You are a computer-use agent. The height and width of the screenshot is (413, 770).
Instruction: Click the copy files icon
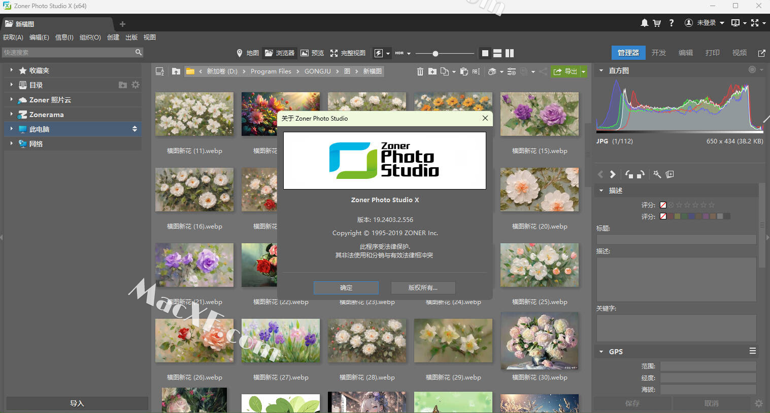[x=445, y=71]
